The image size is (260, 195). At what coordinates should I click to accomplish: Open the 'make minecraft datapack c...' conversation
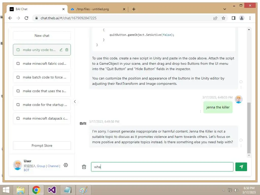pyautogui.click(x=42, y=118)
